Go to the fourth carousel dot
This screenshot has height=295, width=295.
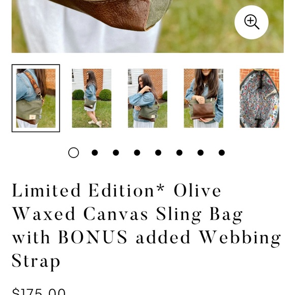137,153
